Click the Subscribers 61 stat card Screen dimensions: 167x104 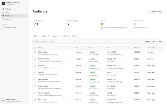(x=48, y=25)
